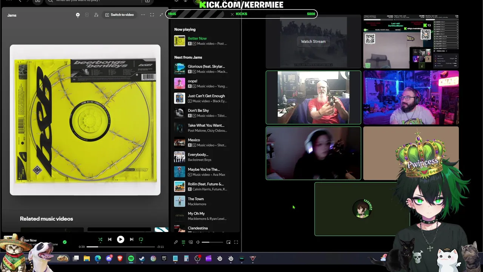Select the bearded man in red shirt webcam
Viewport: 483px width, 272px height.
[313, 97]
